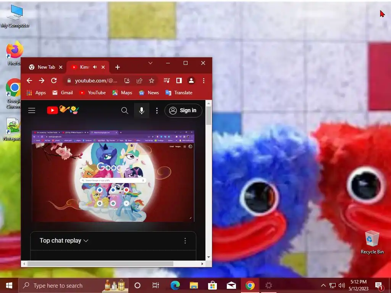
Task: Click the video player thumbnail
Action: pos(113,176)
